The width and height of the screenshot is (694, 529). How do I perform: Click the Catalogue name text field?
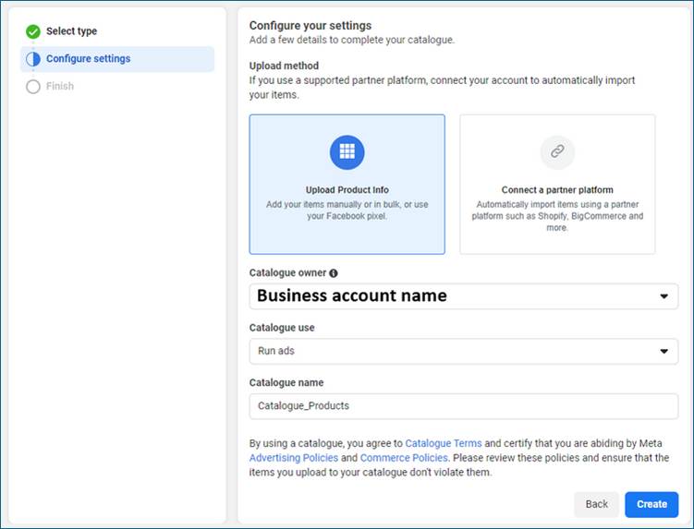tap(463, 406)
